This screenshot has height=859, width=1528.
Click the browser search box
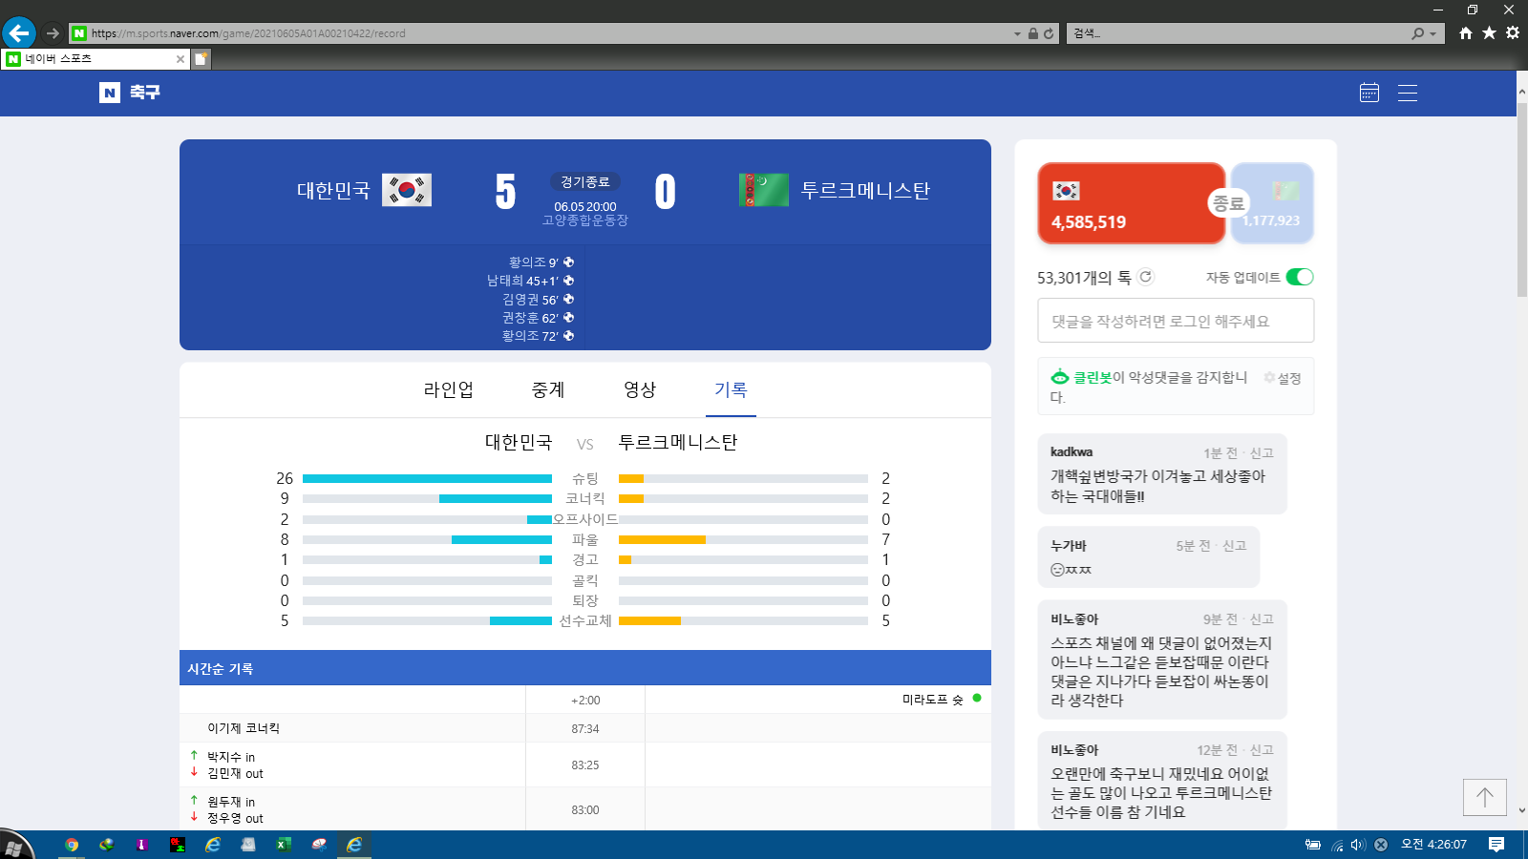coord(1237,33)
